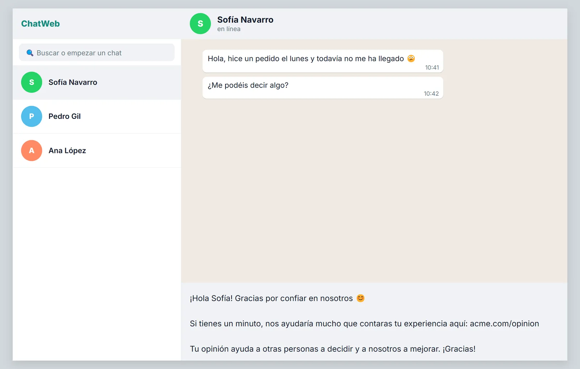The height and width of the screenshot is (369, 580).
Task: Focus the 'Buscar o empezar un chat' search field
Action: (97, 53)
